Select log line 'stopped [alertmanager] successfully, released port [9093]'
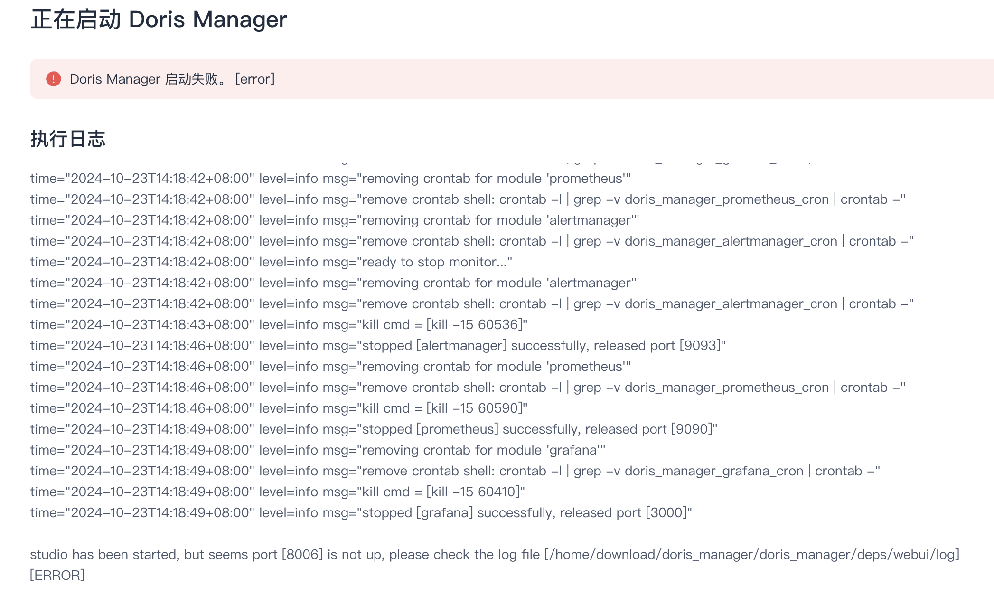The width and height of the screenshot is (994, 606). (x=378, y=346)
